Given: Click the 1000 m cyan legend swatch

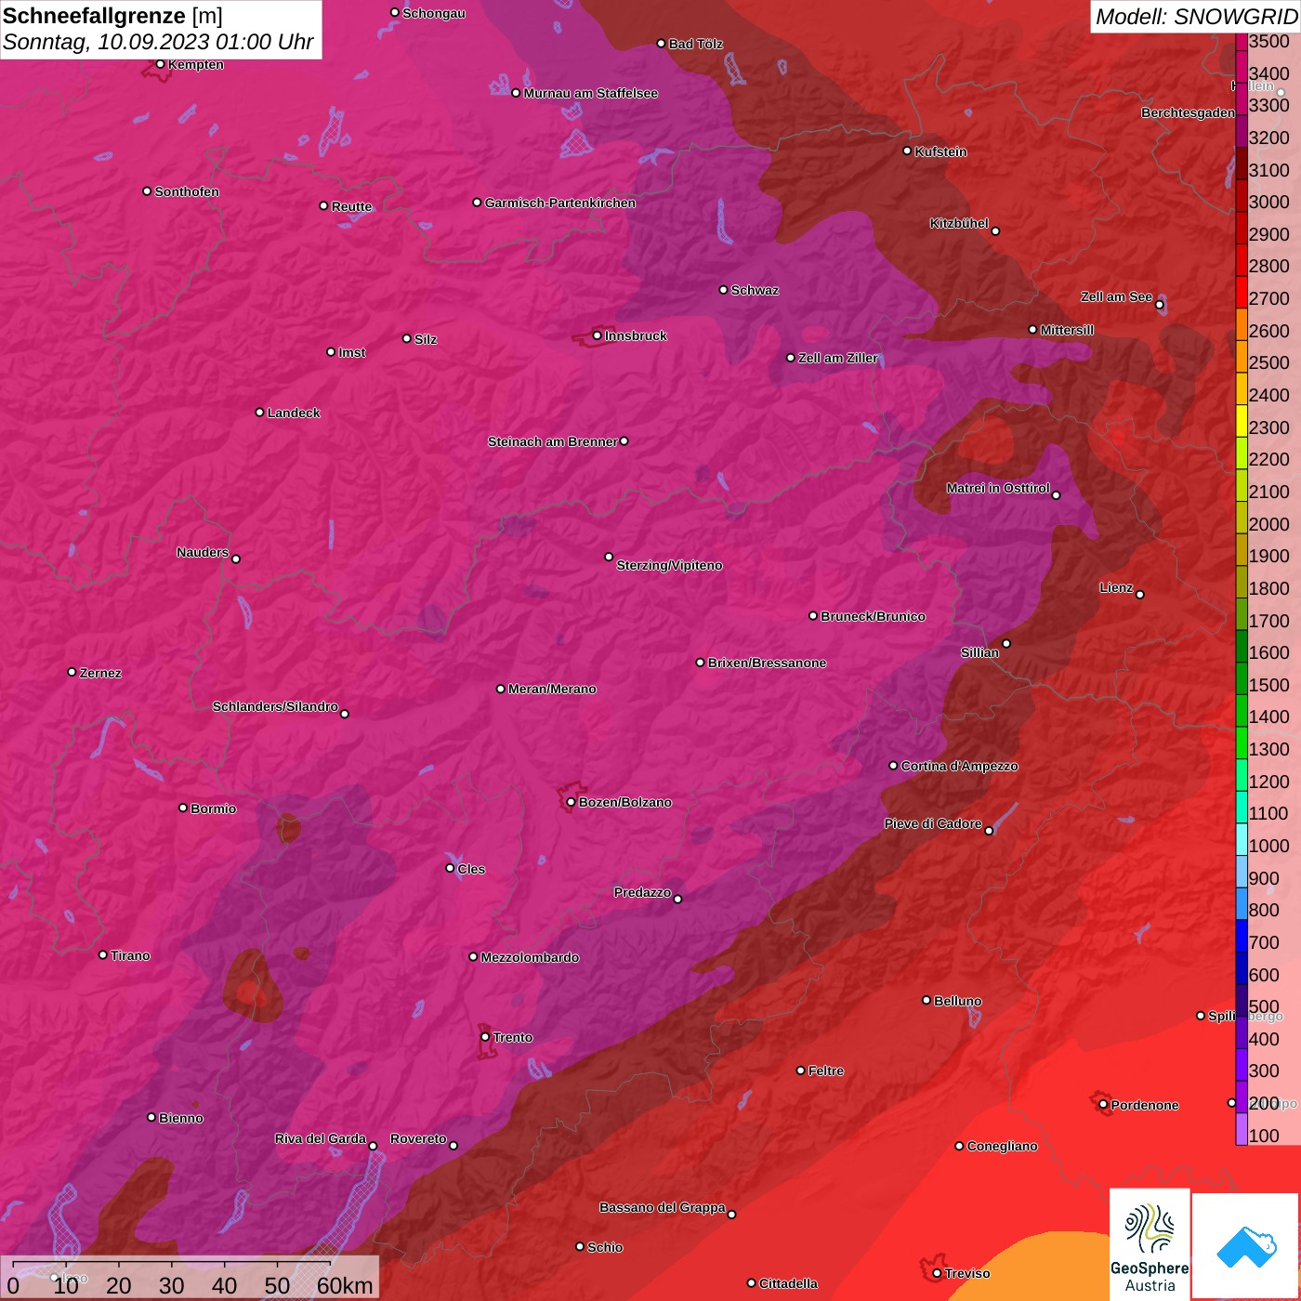Looking at the screenshot, I should (x=1241, y=839).
